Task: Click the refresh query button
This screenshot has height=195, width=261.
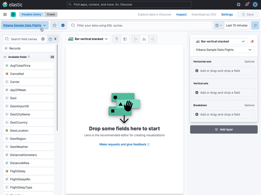Action: (x=255, y=26)
